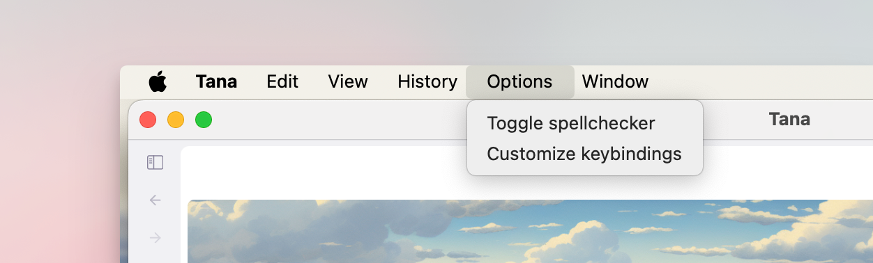This screenshot has height=263, width=873.
Task: Open the Window menu
Action: (x=616, y=81)
